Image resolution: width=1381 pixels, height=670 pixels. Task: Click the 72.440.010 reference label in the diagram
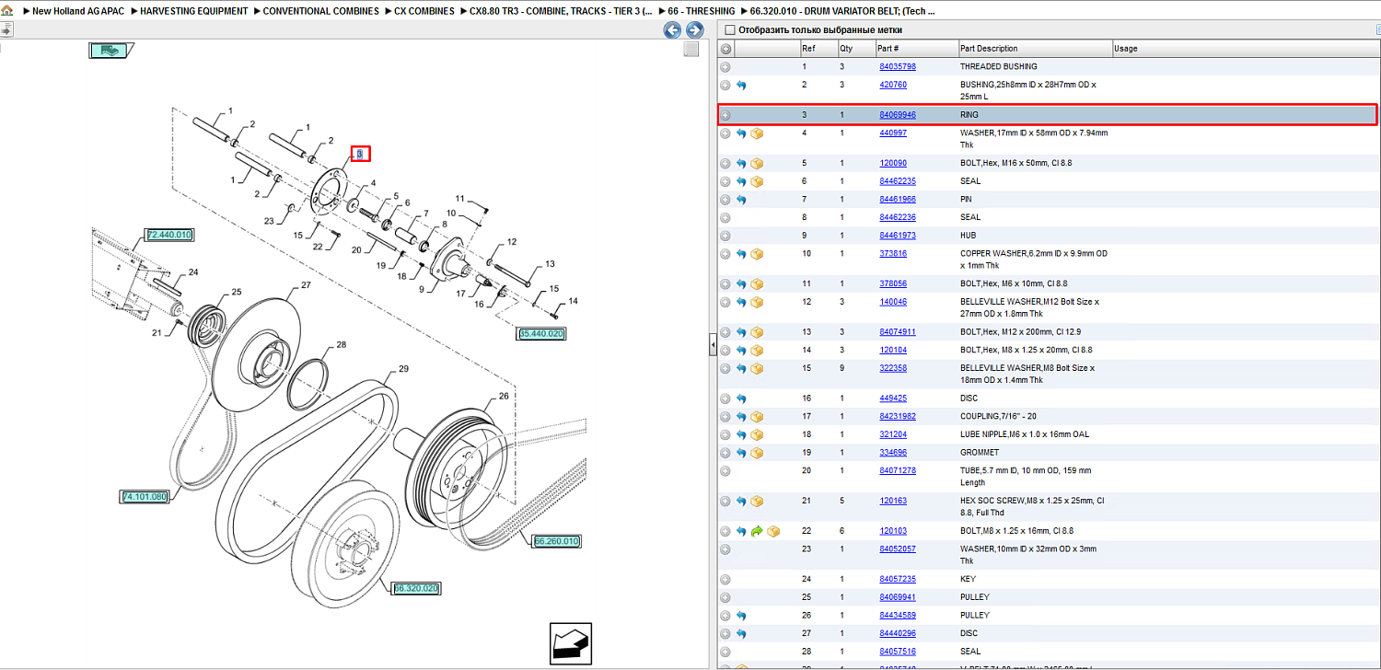pos(169,236)
